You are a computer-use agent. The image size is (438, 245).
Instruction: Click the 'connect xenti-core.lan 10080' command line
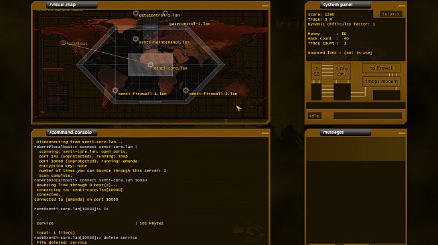[x=90, y=180]
